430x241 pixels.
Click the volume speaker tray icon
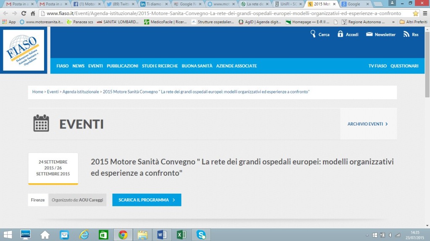point(390,235)
